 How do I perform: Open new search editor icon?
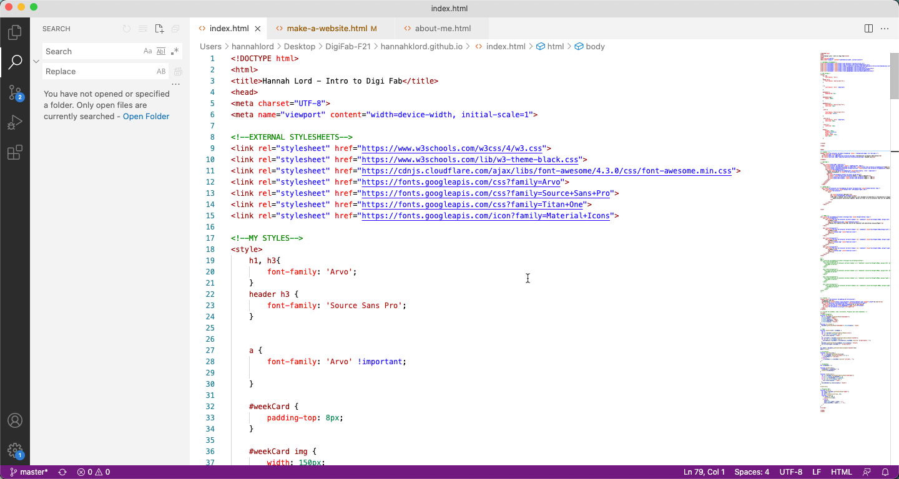pos(159,29)
